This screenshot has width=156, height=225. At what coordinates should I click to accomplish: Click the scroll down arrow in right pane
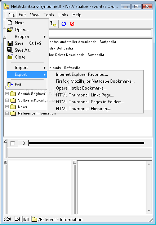pos(149,211)
